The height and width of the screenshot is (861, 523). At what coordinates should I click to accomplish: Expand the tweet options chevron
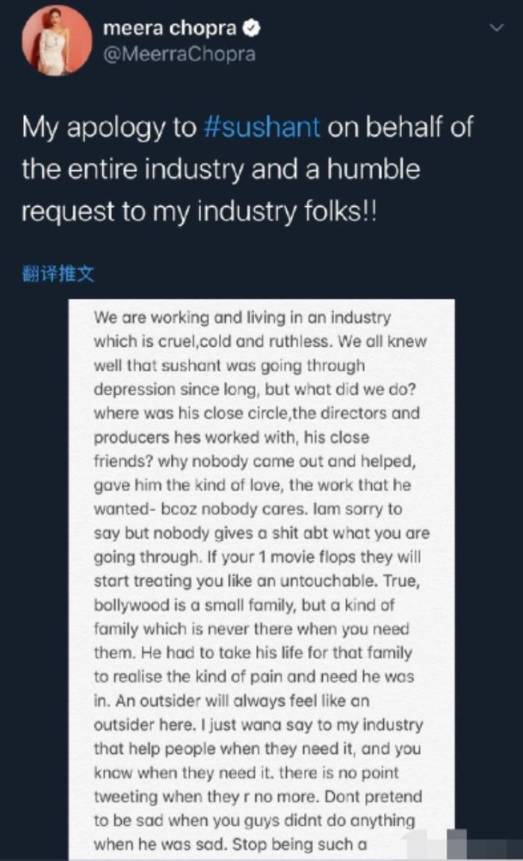pos(498,28)
